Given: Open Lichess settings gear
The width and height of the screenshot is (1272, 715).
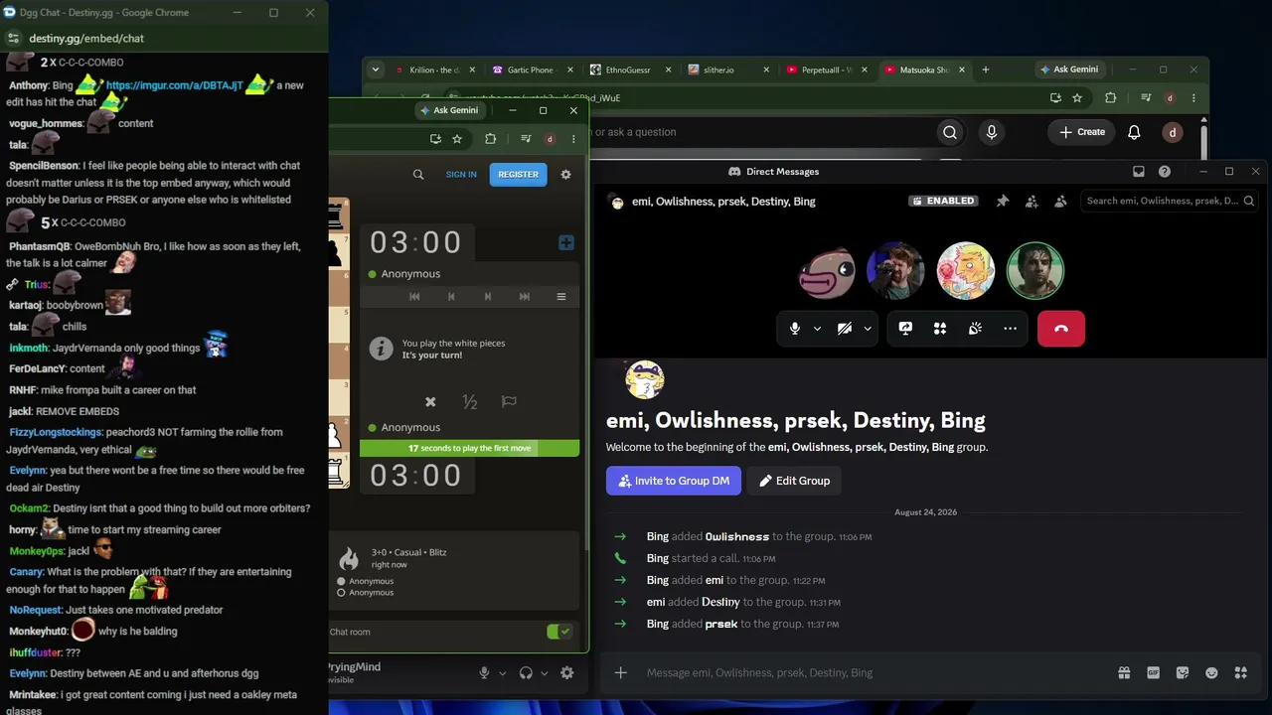Looking at the screenshot, I should (565, 175).
